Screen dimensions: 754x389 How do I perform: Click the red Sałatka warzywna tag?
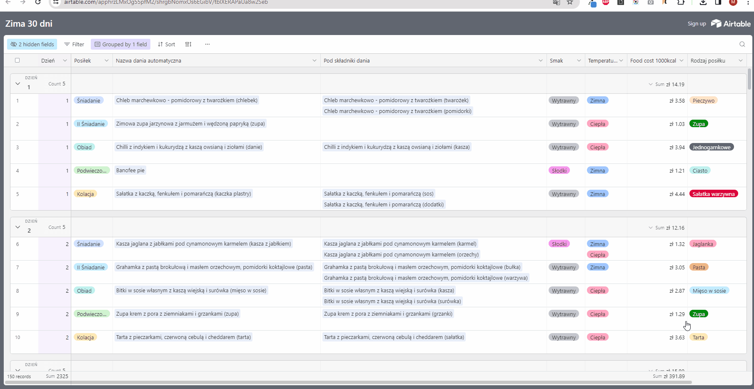(x=713, y=194)
